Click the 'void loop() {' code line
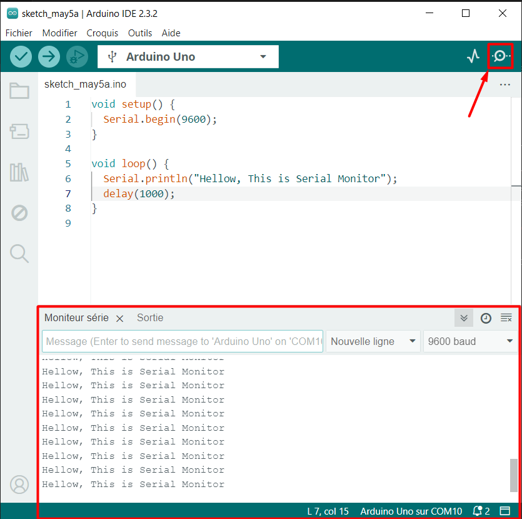 click(130, 163)
